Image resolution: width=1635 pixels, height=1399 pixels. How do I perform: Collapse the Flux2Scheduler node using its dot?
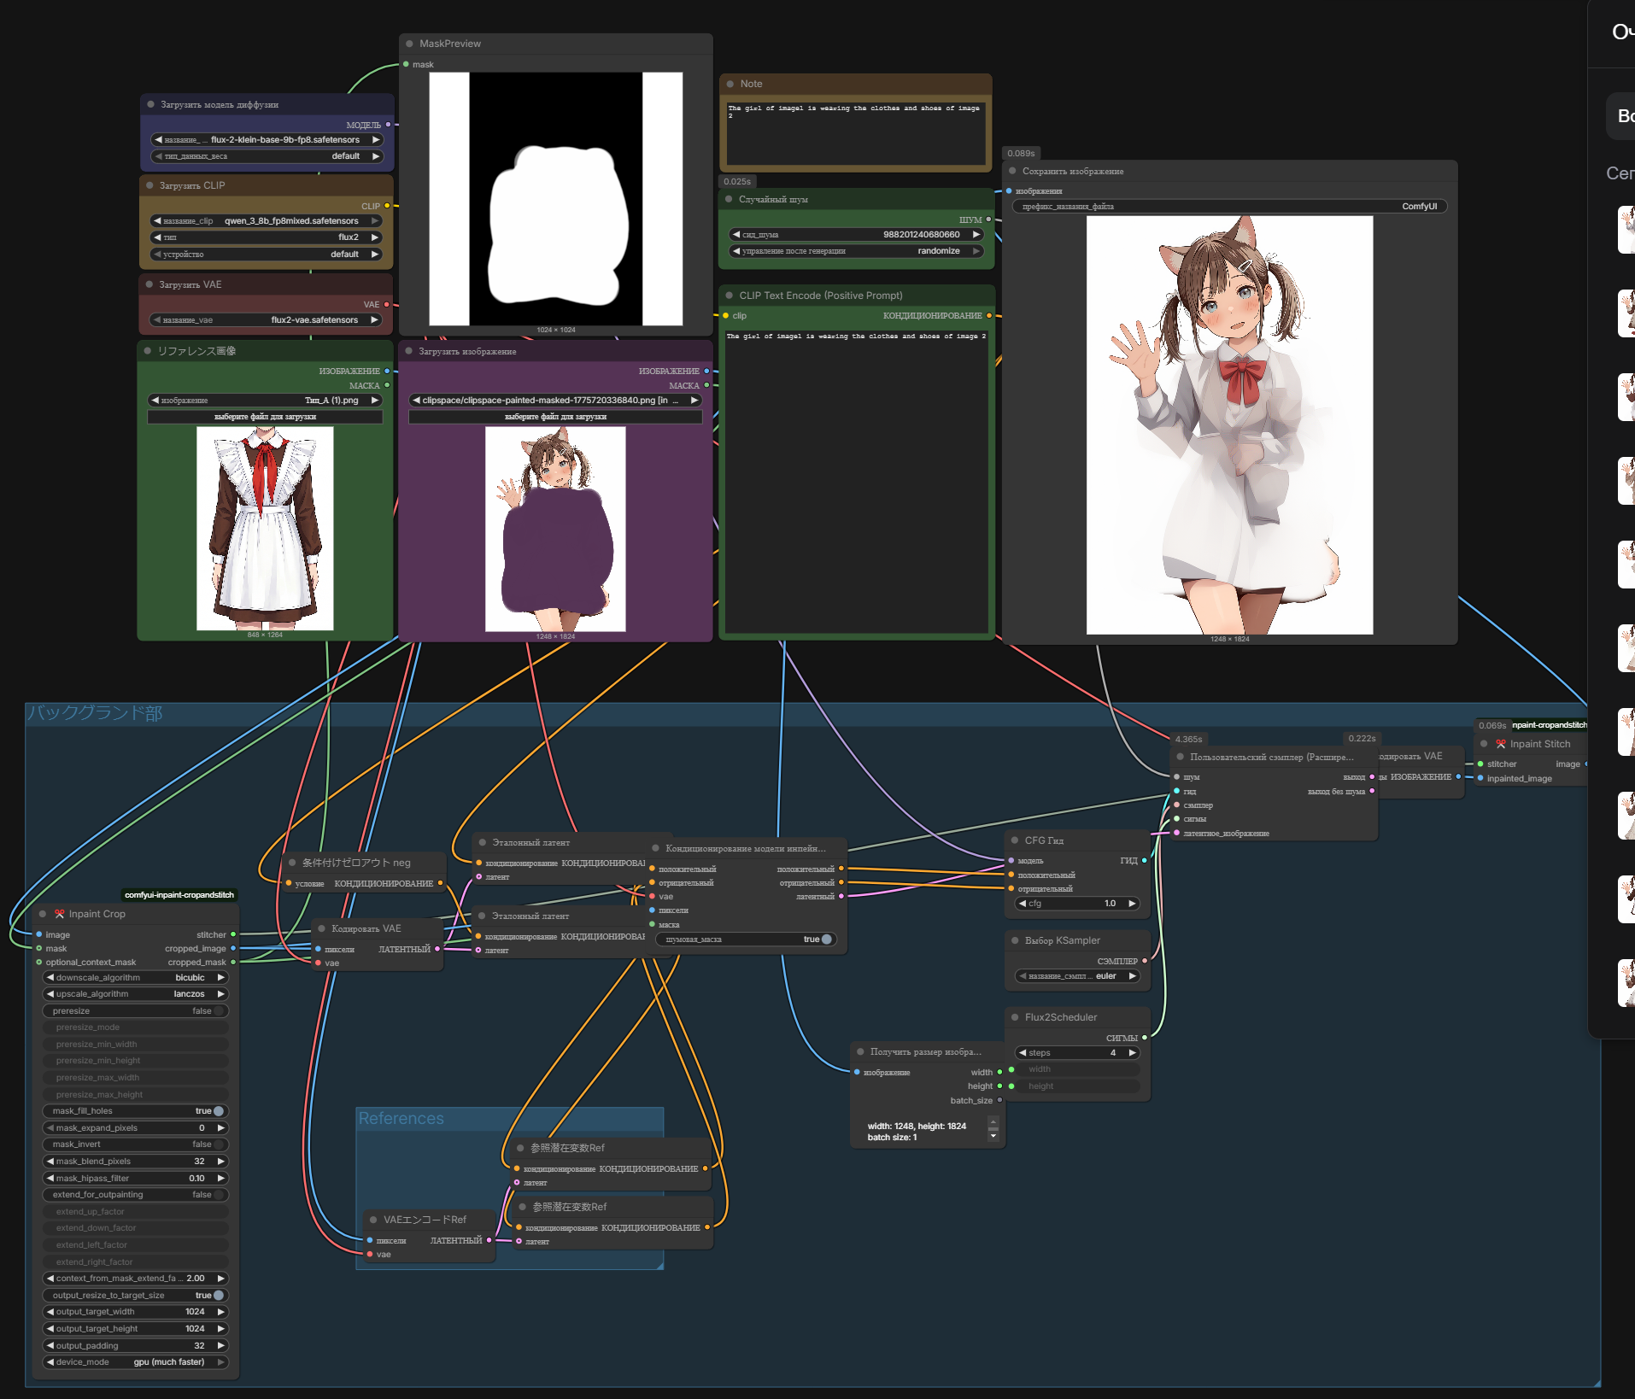point(1015,1017)
